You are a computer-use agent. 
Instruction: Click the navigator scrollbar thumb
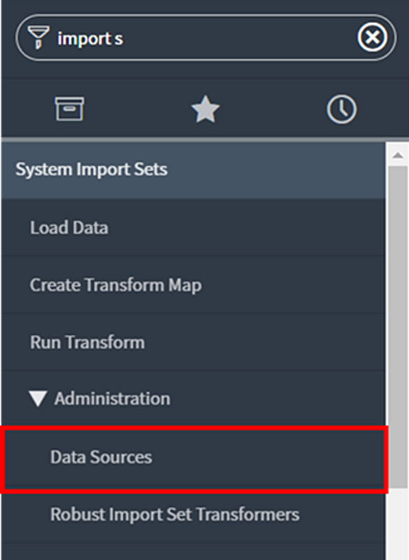397,327
